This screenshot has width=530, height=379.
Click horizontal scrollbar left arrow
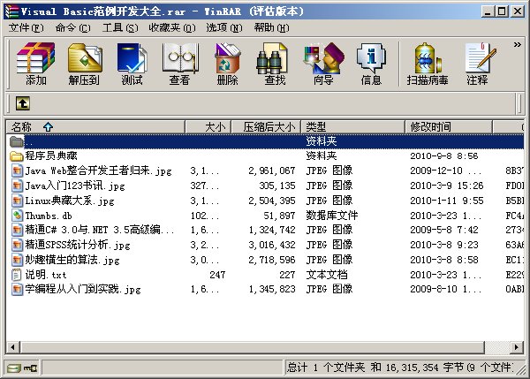13,347
